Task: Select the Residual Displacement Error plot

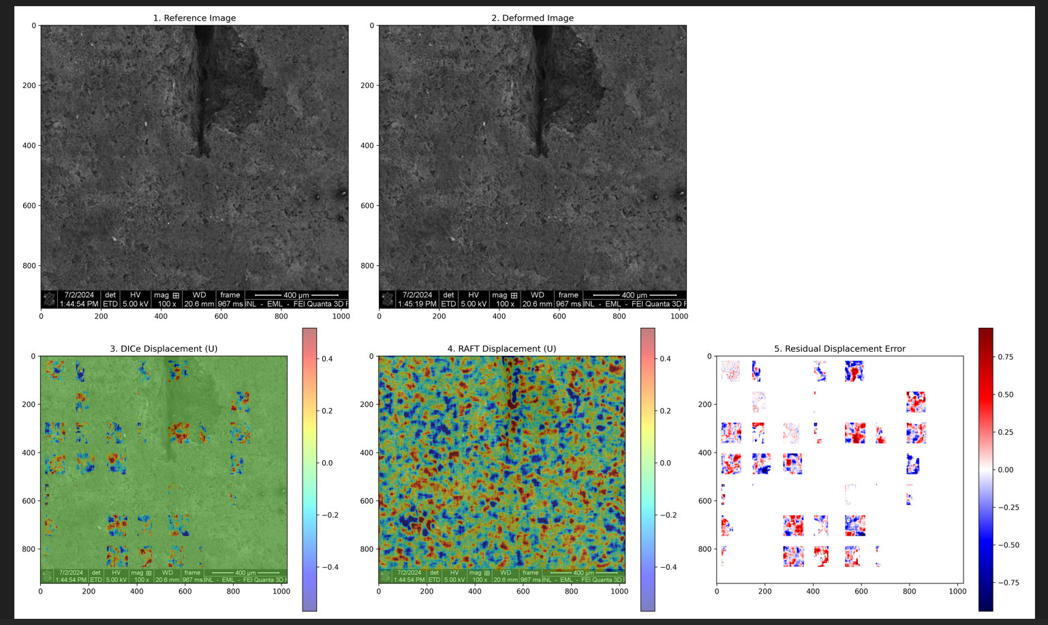Action: (x=840, y=470)
